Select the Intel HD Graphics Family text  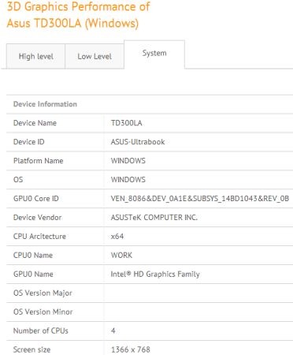coord(155,275)
